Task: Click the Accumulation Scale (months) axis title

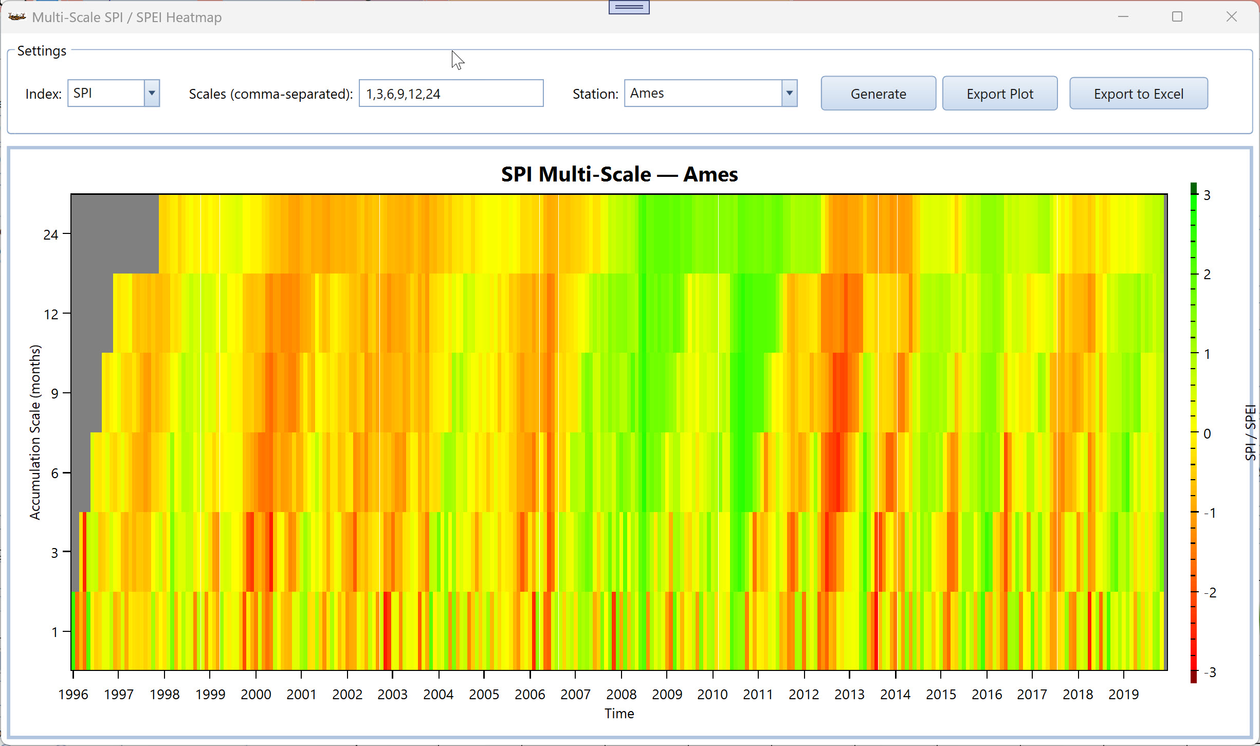Action: [x=34, y=432]
